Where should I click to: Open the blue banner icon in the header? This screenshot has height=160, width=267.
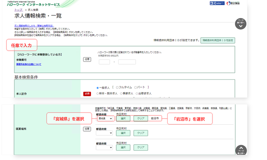pyautogui.click(x=217, y=3)
